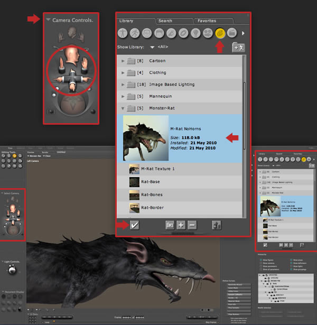This screenshot has height=325, width=317.
Task: Click the Prop Samples Python script button
Action: [239, 308]
